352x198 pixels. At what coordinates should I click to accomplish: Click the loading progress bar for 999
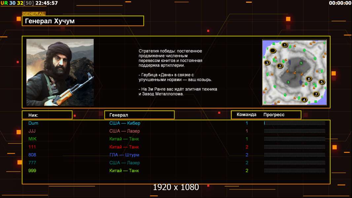(x=295, y=170)
